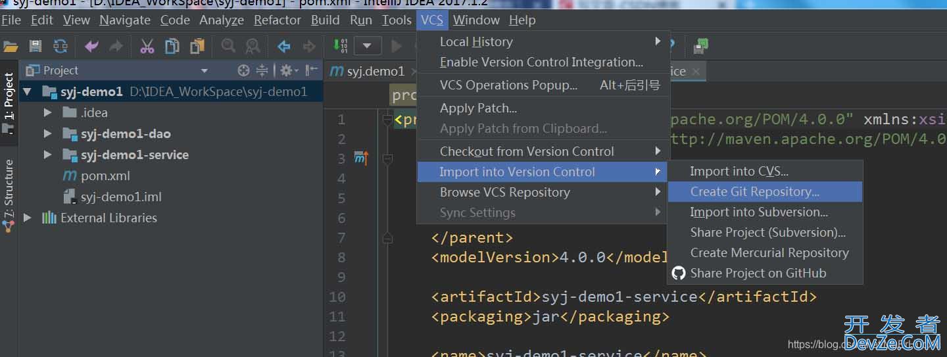The width and height of the screenshot is (947, 357).
Task: Click the grey Forward navigation arrow
Action: pos(308,46)
